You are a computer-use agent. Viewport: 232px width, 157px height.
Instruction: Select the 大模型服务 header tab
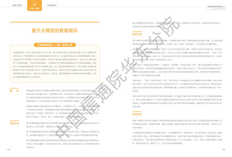[52, 5]
